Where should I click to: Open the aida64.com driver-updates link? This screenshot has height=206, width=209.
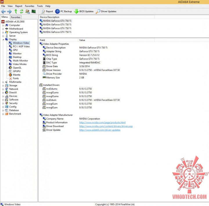tap(100, 130)
